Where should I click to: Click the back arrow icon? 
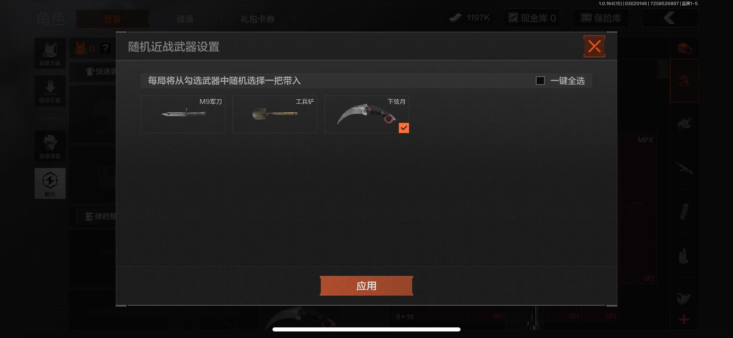pos(670,18)
